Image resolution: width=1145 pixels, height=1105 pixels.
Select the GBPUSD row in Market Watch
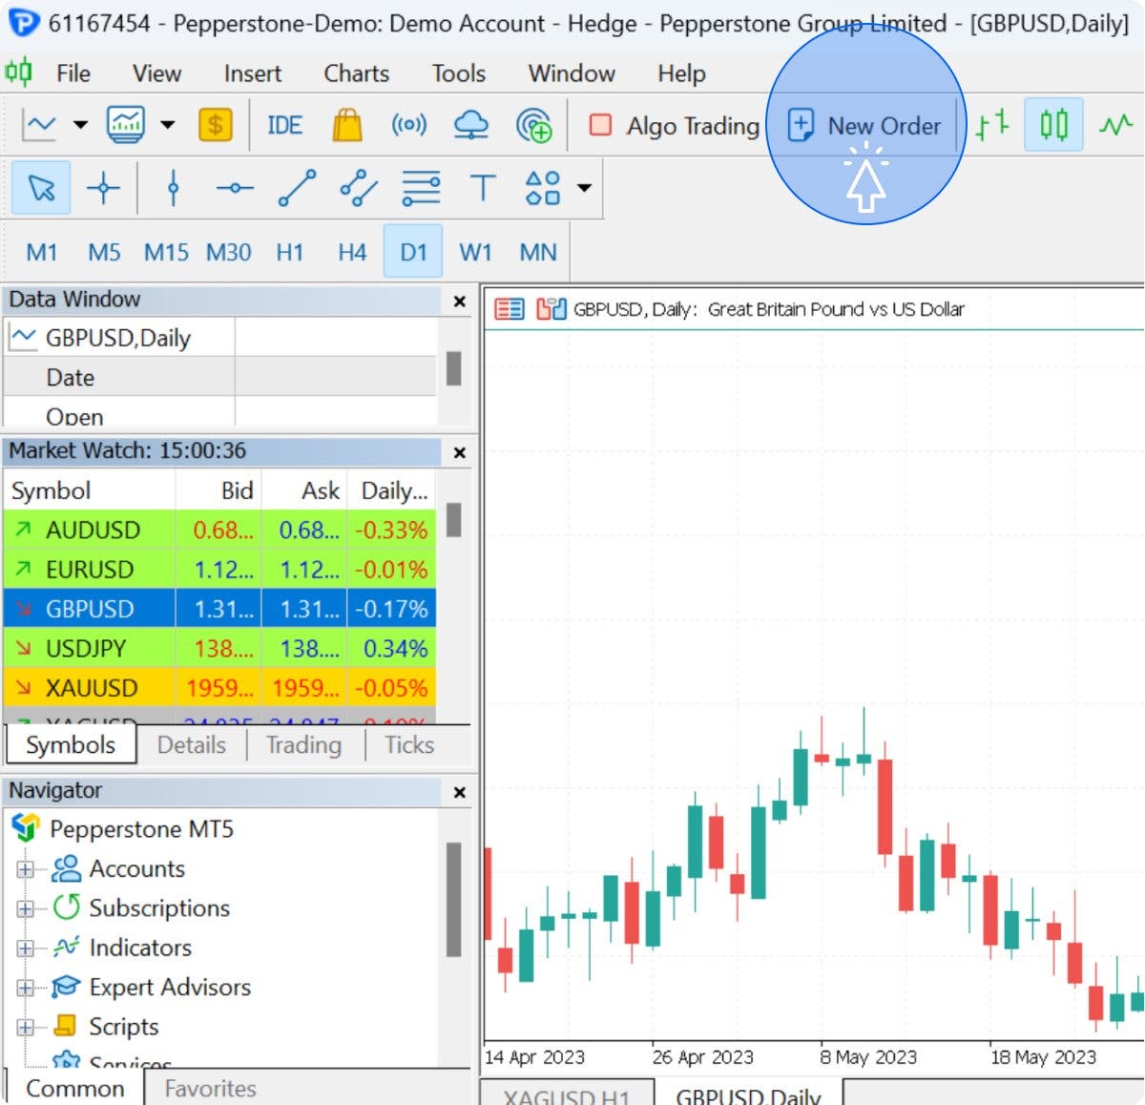tap(91, 608)
